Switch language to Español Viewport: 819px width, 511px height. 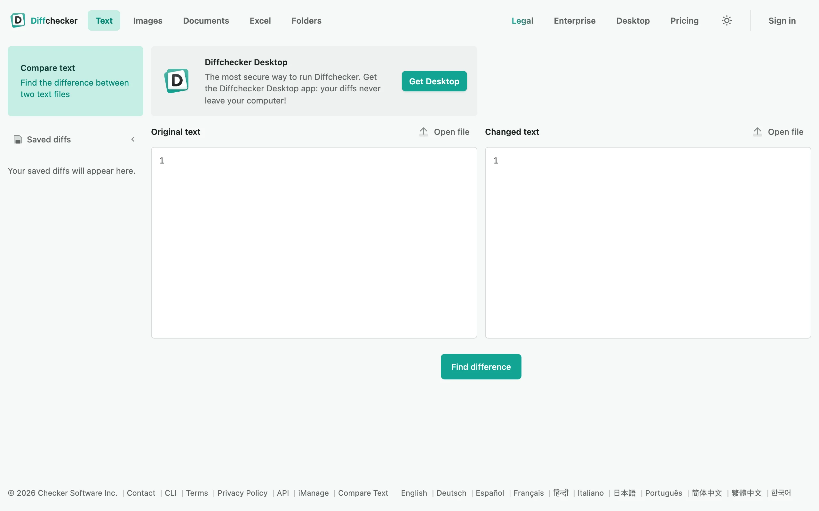point(490,493)
